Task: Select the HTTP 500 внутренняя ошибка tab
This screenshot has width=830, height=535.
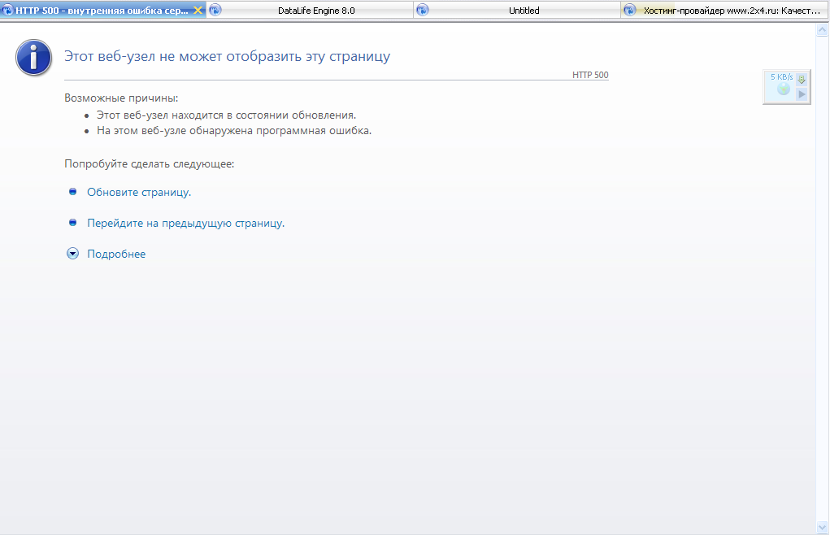Action: pos(102,10)
